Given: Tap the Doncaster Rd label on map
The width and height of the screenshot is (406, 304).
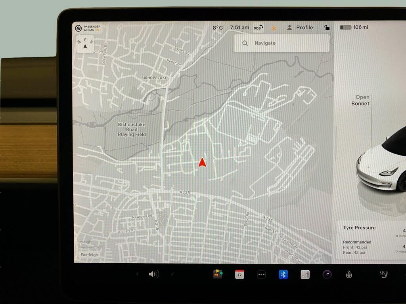Looking at the screenshot, I should pos(289,242).
